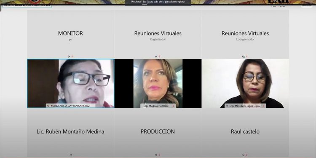Viewport: 316px width, 158px height.
Task: Click muted microphone icon under Raul castelo
Action: (x=247, y=155)
